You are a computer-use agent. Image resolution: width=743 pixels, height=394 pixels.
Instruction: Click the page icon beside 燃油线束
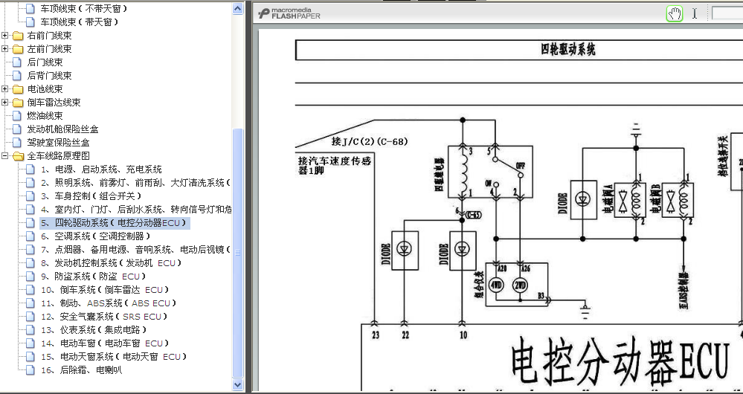tap(17, 115)
